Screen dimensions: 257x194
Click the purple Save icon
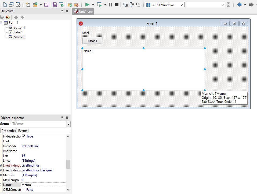click(x=46, y=5)
